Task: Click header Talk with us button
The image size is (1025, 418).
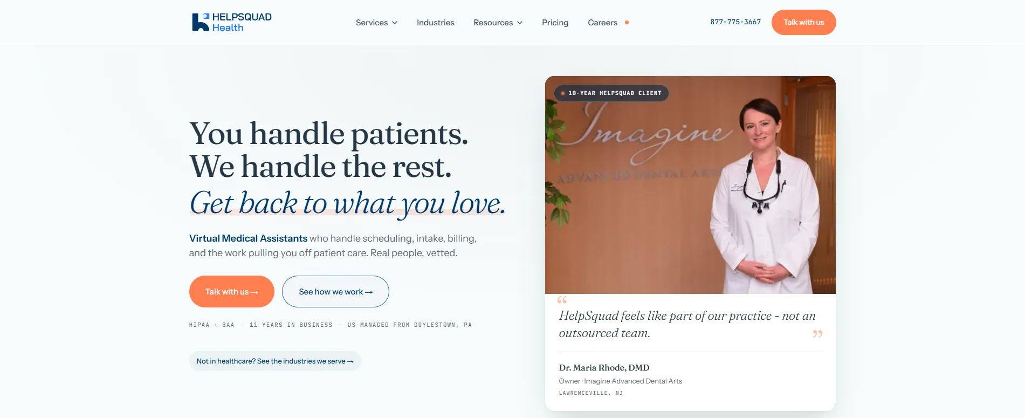Action: 803,22
